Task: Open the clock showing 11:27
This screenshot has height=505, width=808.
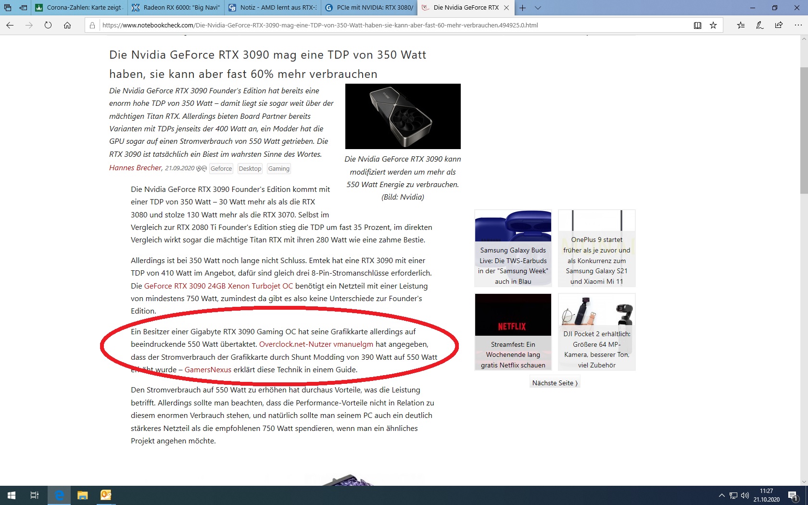Action: tap(767, 495)
